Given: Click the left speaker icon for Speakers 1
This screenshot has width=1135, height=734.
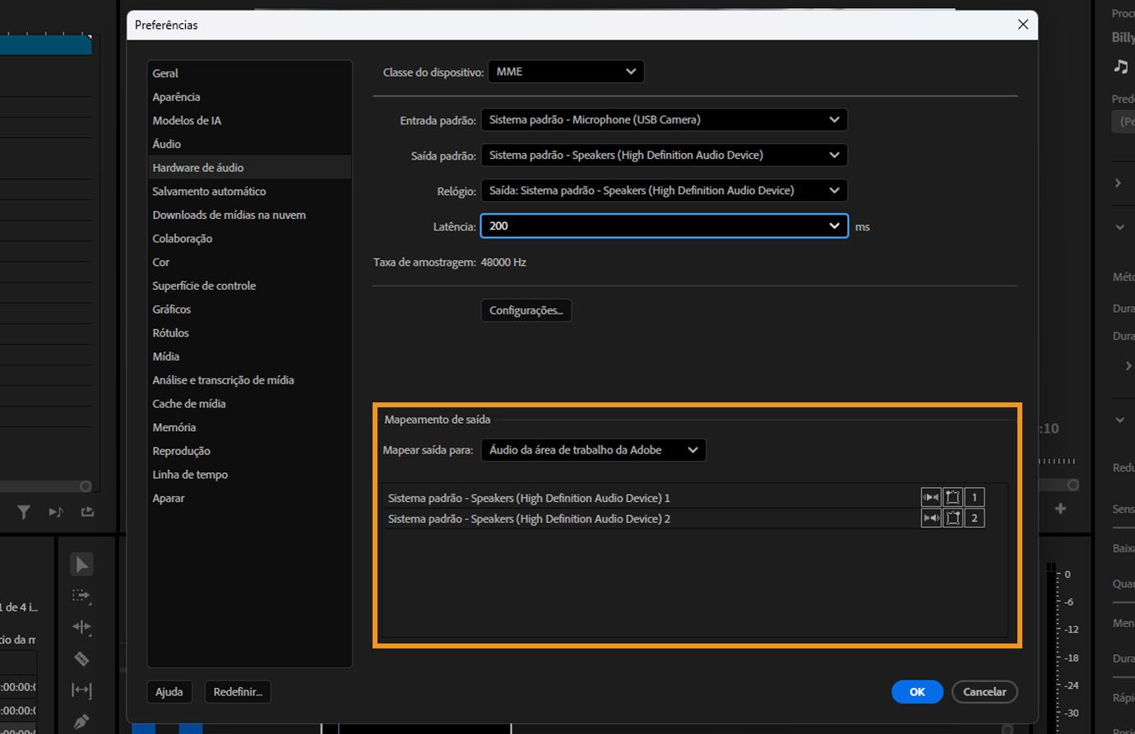Looking at the screenshot, I should click(x=931, y=497).
